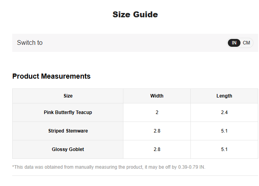Screen dimensions: 259x186
Task: Select Striped Stemware length value 5.1
Action: coord(224,131)
